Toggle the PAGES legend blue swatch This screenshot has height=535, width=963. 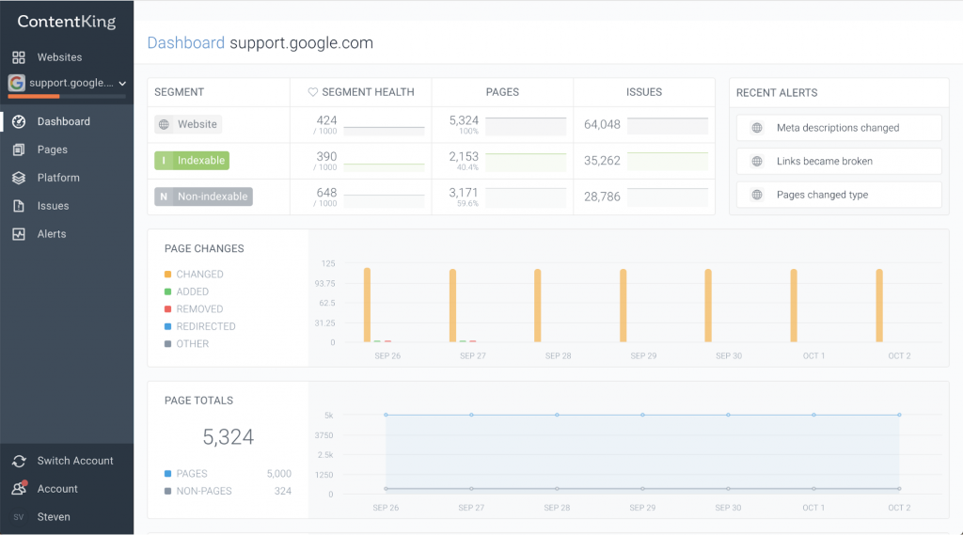click(167, 474)
